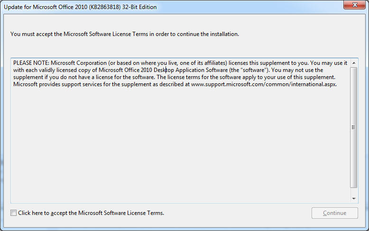Screen dimensions: 369x231
Task: Click 'Click here to accept' checkbox label
Action: (x=91, y=213)
